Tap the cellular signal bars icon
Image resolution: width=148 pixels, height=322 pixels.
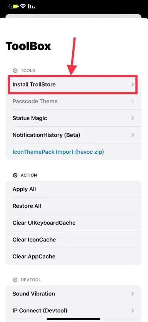coord(31,7)
